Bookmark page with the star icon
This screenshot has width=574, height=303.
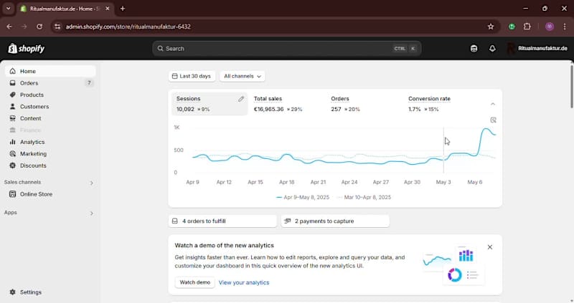point(491,27)
